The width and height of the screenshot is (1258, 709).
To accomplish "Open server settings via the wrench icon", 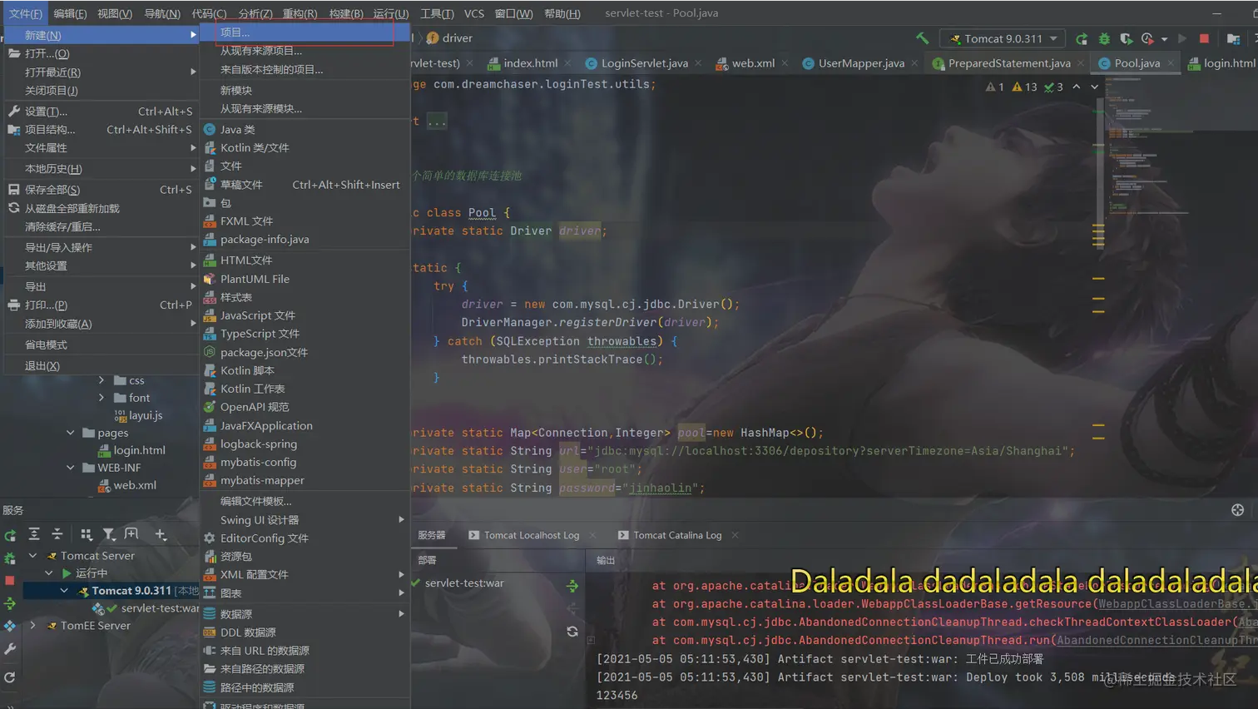I will [x=10, y=648].
